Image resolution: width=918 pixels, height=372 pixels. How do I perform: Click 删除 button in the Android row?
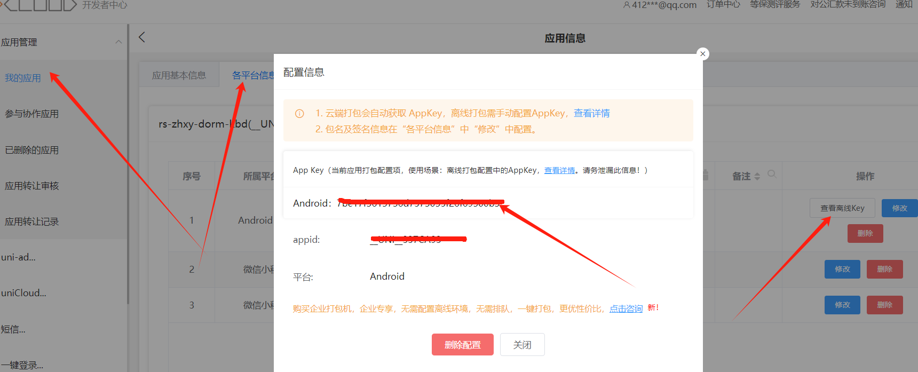pyautogui.click(x=865, y=233)
